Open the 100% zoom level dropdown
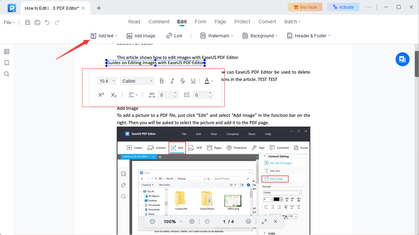The height and width of the screenshot is (235, 419). (x=173, y=221)
